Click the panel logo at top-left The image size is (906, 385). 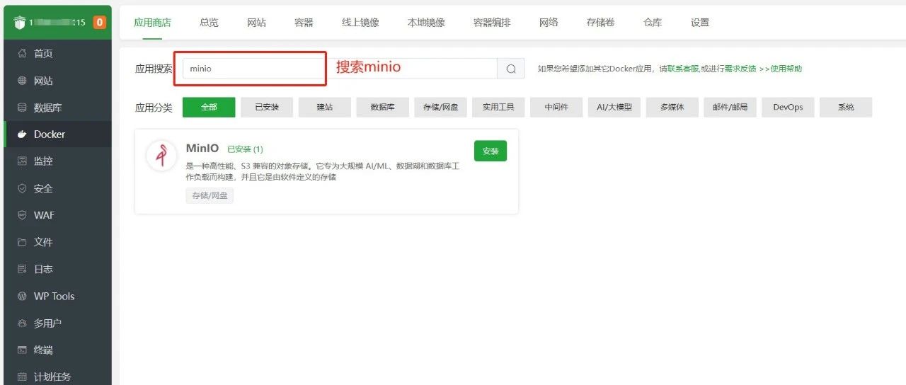pyautogui.click(x=19, y=22)
